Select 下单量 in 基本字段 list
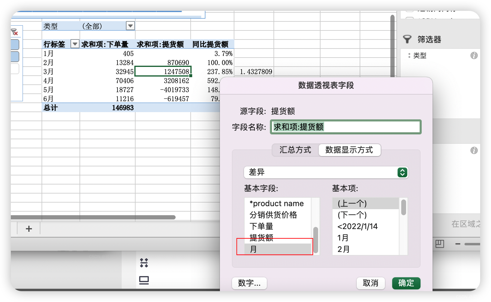This screenshot has height=302, width=491. [278, 226]
